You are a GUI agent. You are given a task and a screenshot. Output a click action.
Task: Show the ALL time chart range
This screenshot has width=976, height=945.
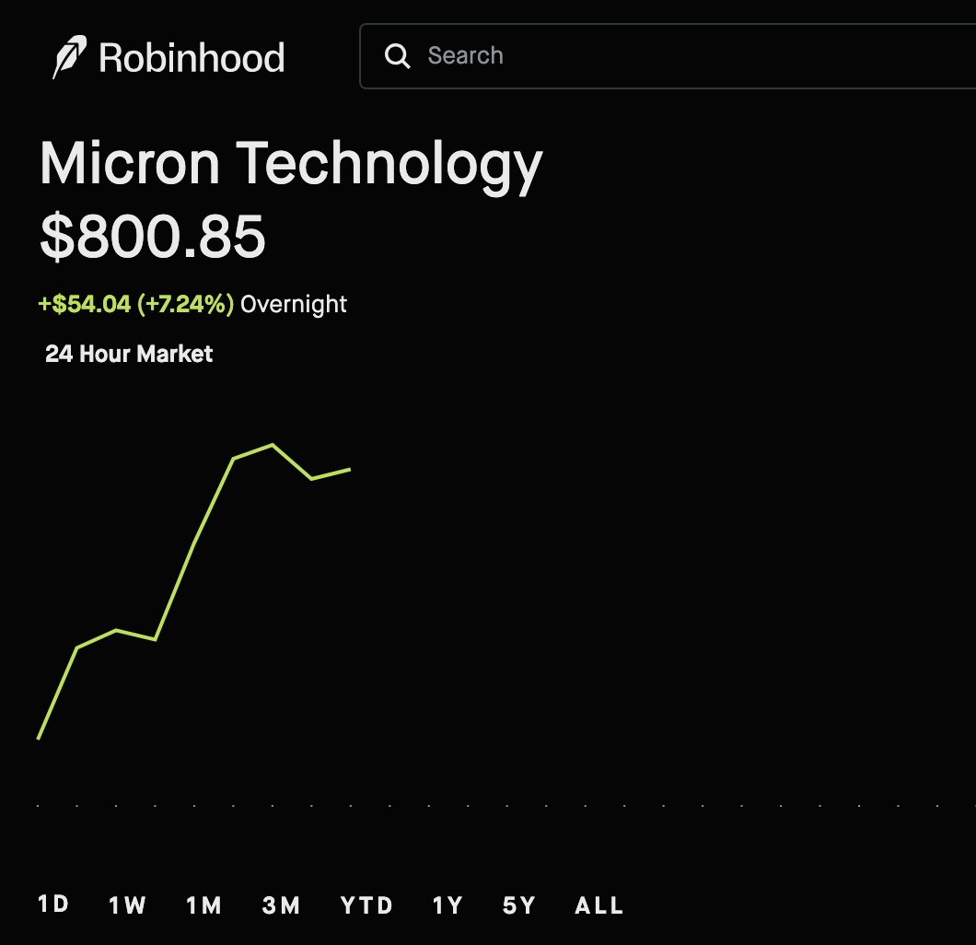(x=598, y=905)
